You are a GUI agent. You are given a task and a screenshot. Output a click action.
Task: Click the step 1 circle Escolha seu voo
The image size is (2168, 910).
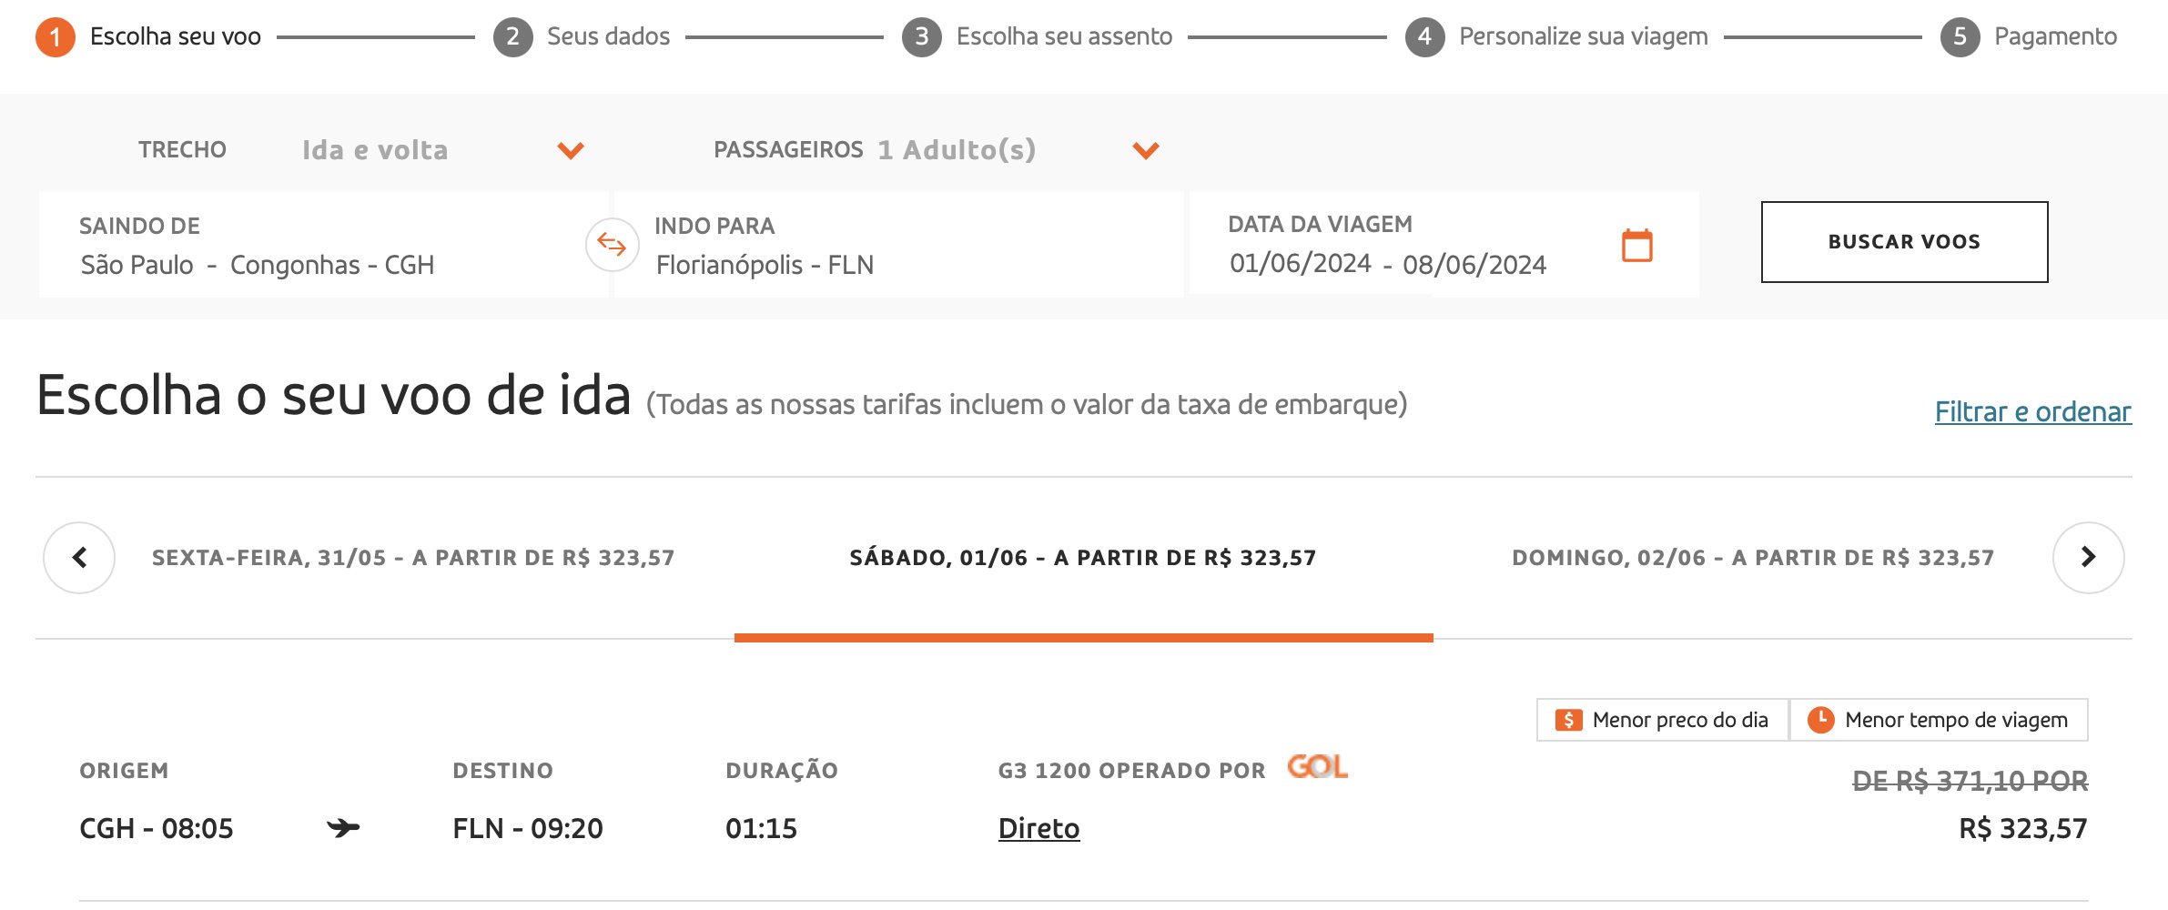click(56, 36)
